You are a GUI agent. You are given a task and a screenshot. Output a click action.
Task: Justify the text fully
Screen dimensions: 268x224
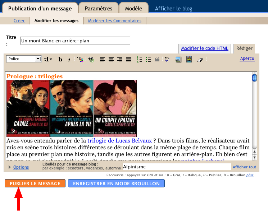point(128,59)
